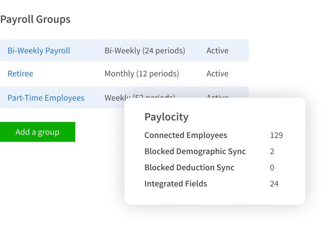
Task: Click the Blocked Deduction Sync value 0
Action: pos(272,168)
